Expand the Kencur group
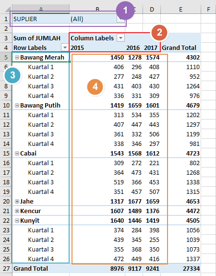216x276 pixels. (17, 211)
